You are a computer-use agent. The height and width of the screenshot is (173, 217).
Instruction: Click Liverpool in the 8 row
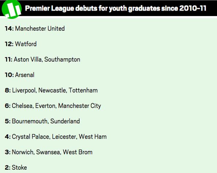click(x=24, y=91)
